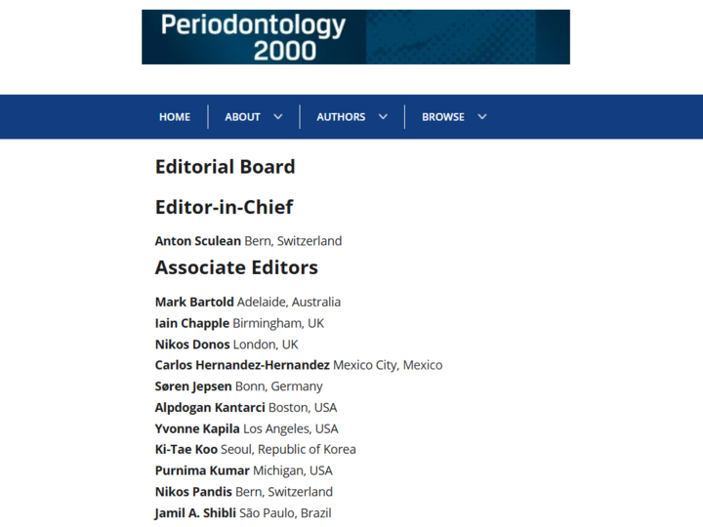
Task: Click the Periodontology 2000 banner logo
Action: point(355,37)
